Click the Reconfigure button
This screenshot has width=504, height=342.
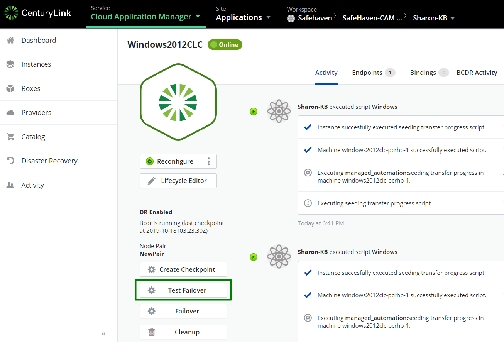point(171,161)
